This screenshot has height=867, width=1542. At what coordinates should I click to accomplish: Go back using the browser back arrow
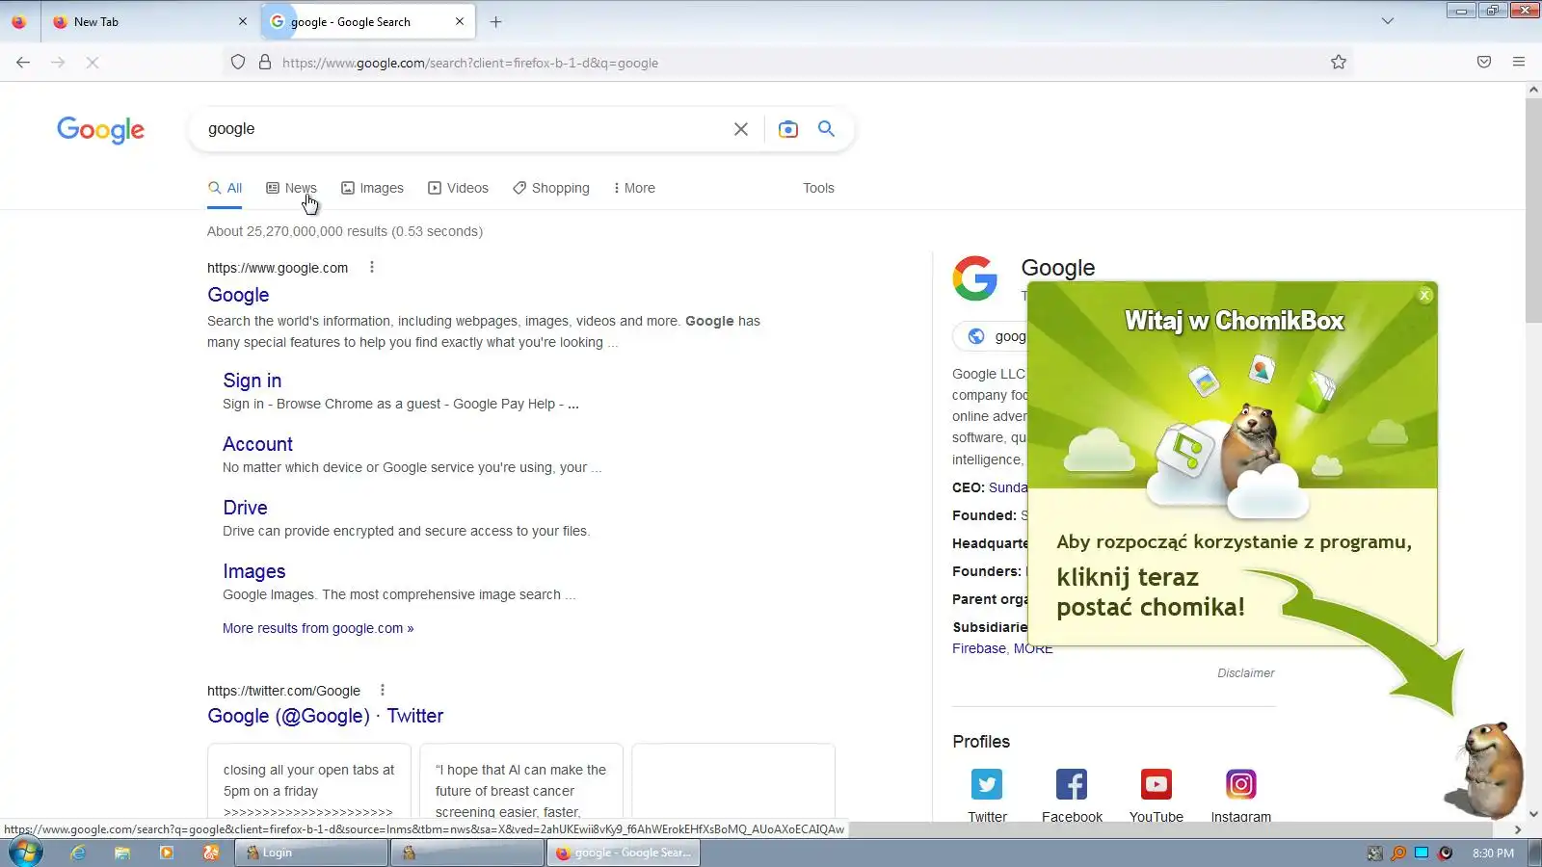(23, 63)
